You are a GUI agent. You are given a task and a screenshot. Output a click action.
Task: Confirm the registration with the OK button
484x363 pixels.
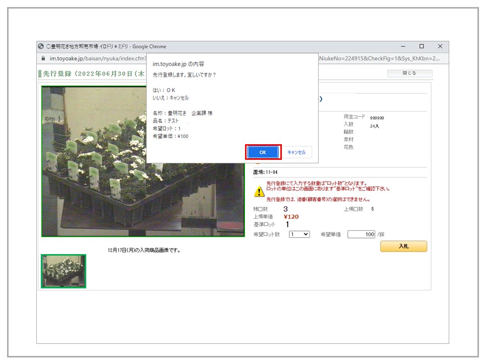coord(263,152)
